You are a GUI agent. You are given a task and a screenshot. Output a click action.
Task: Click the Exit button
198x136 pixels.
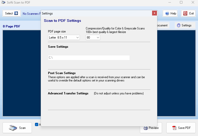coord(188,13)
